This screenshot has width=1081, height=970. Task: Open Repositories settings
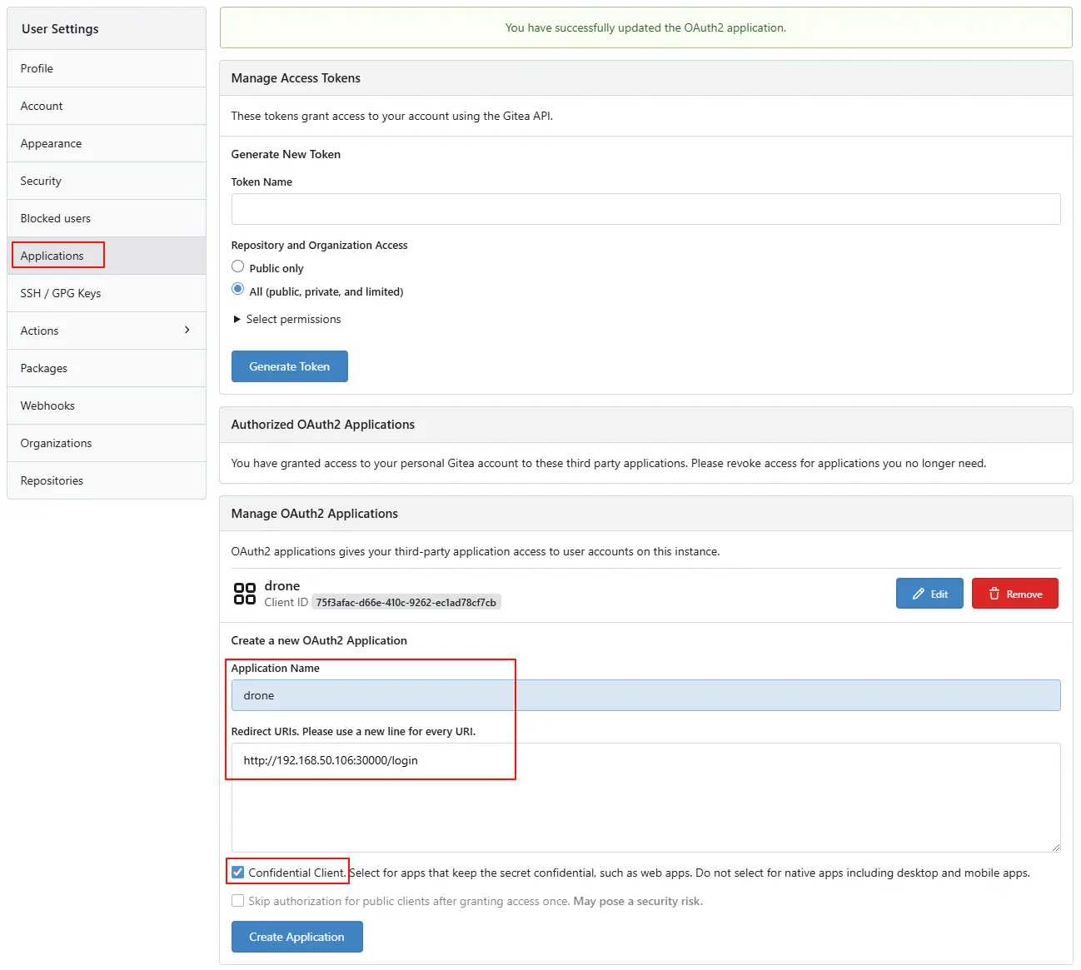[x=107, y=480]
